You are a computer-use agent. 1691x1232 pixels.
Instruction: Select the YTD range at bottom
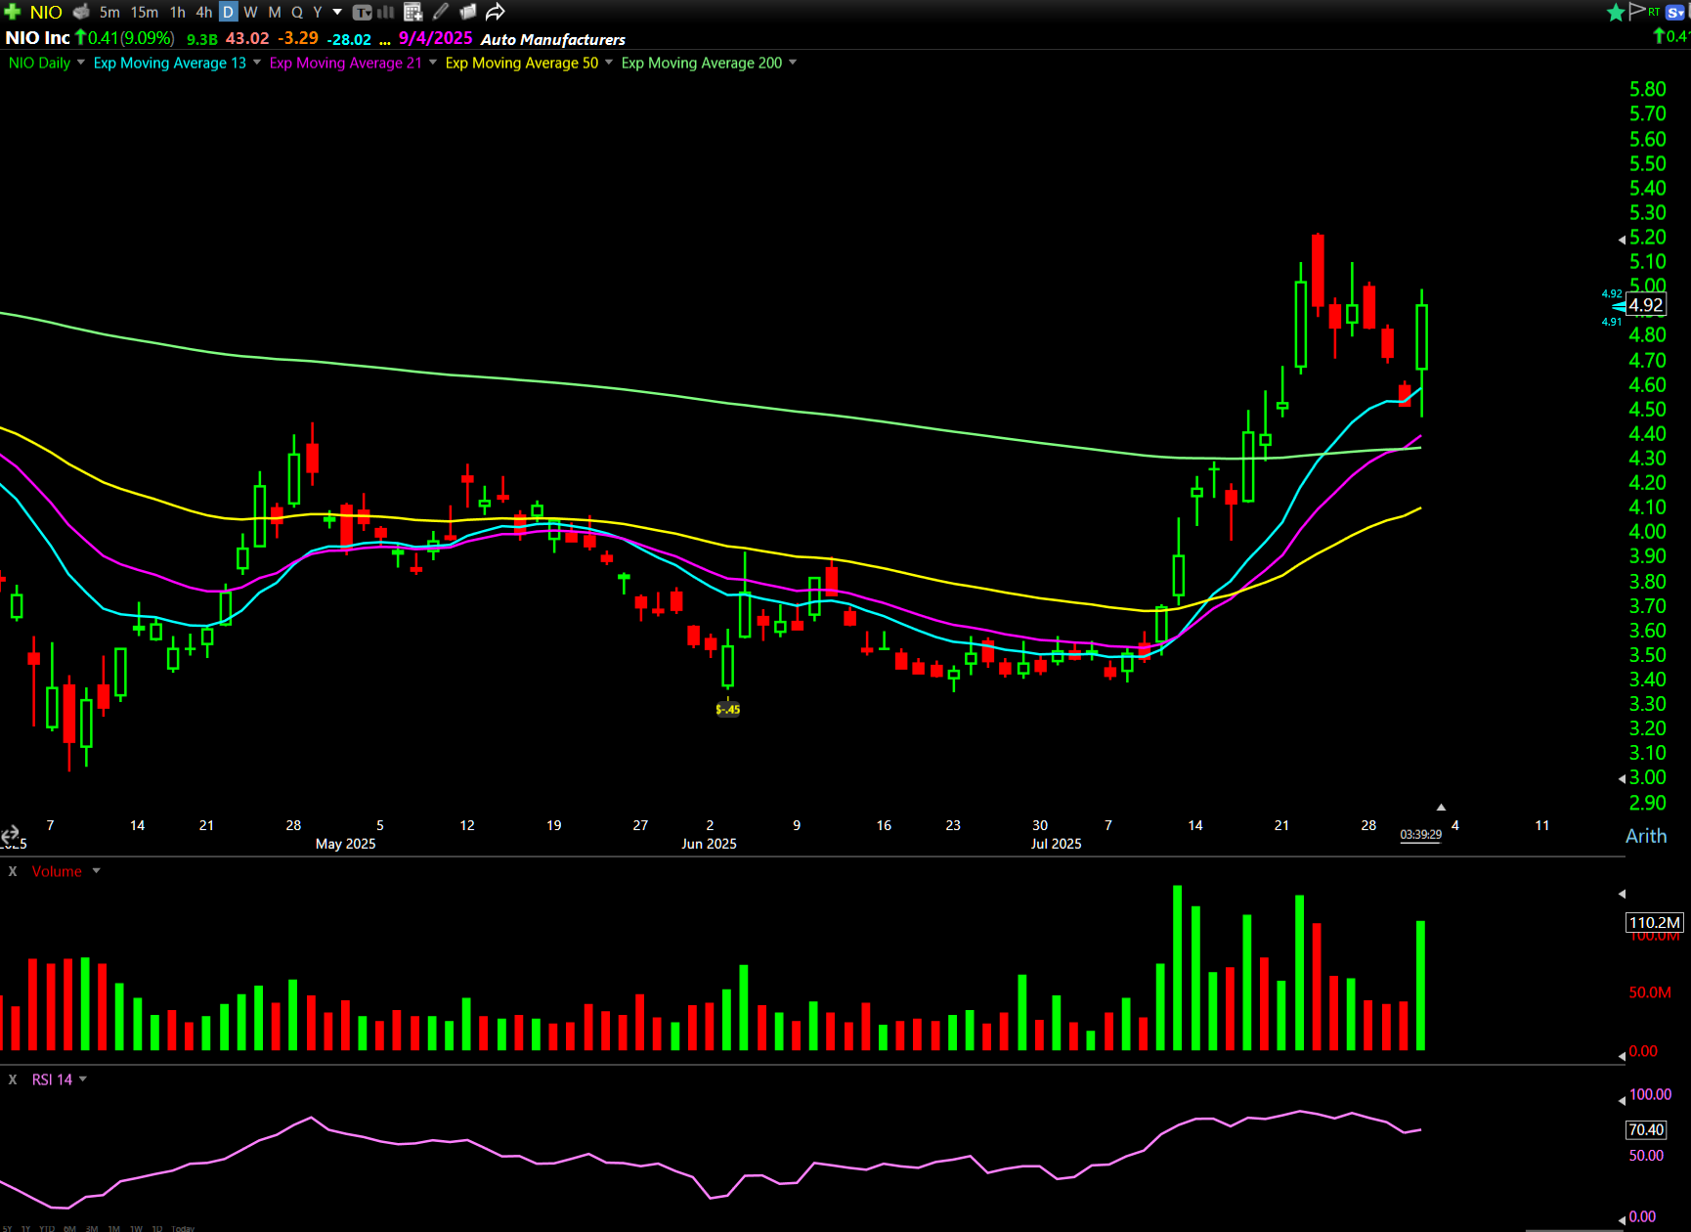pos(46,1228)
